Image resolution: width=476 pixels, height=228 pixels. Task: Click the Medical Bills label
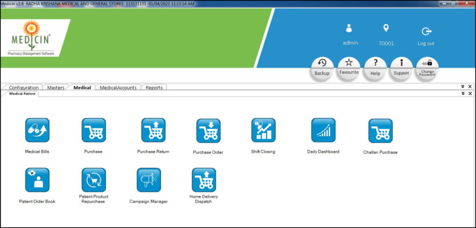37,152
